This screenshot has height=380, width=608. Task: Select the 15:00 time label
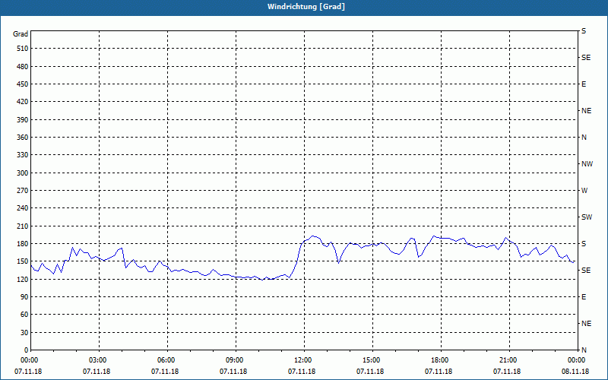[x=370, y=360]
